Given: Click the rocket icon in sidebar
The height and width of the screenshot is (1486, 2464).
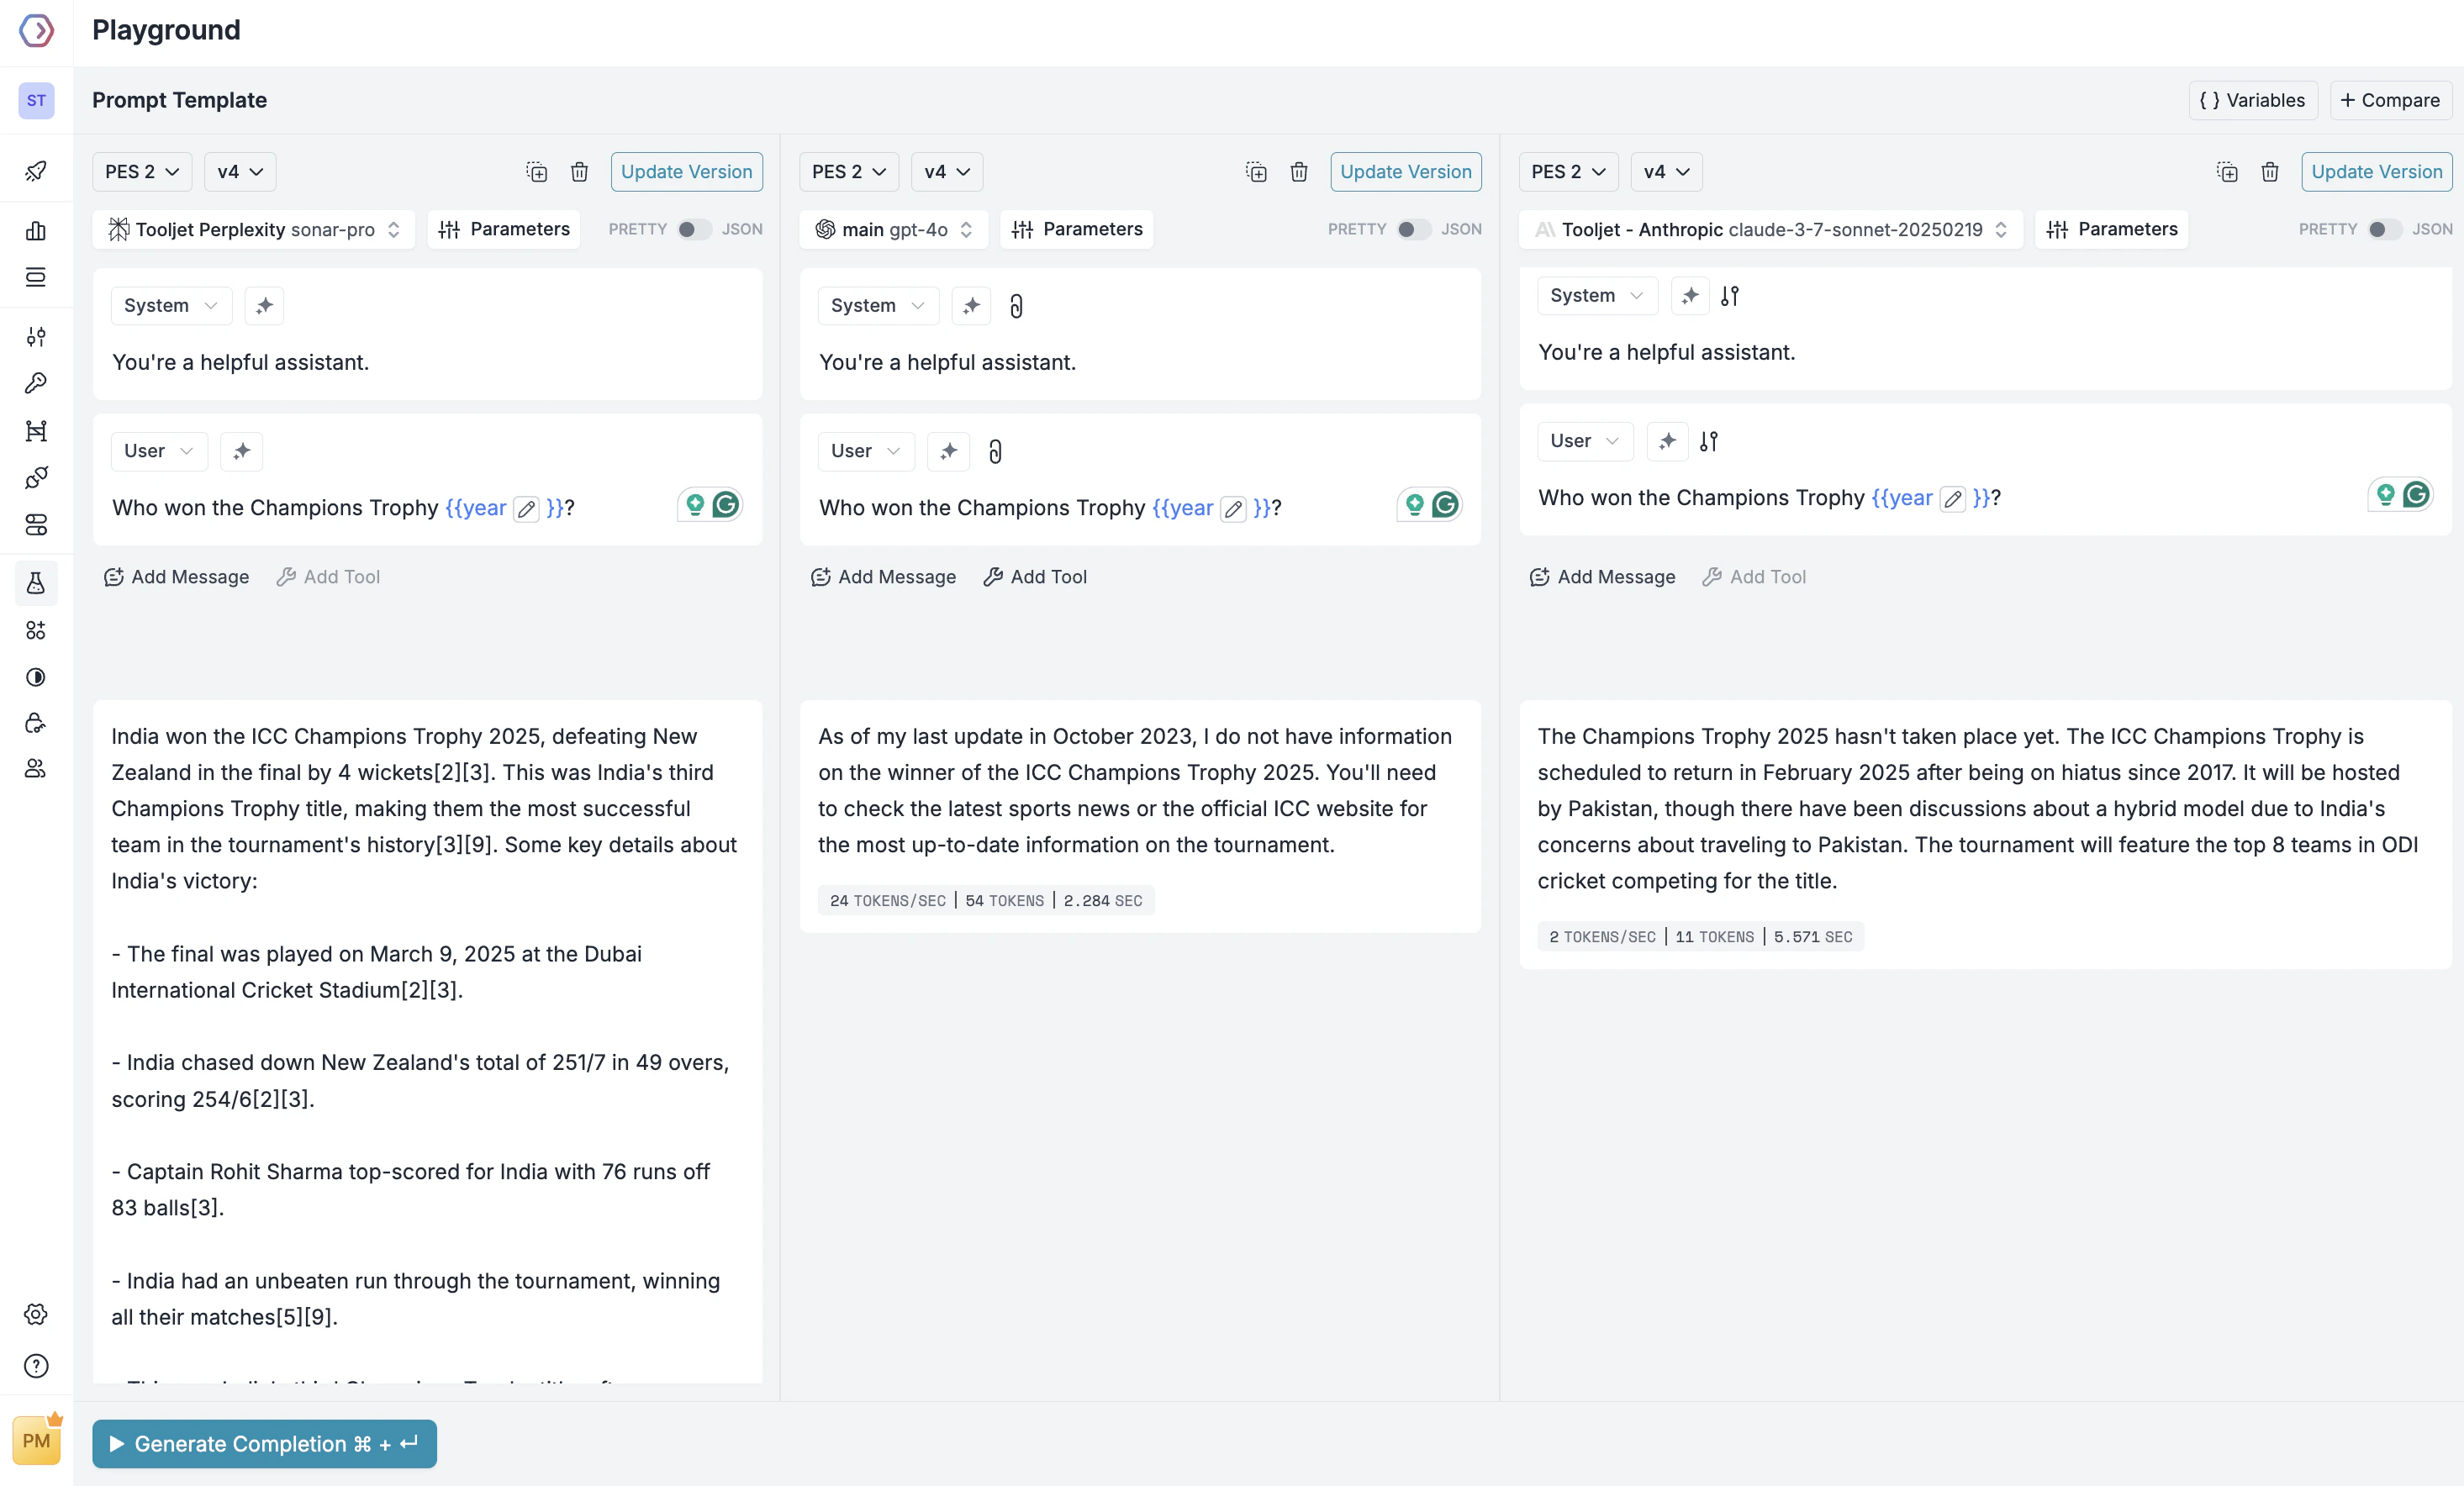Looking at the screenshot, I should (36, 171).
